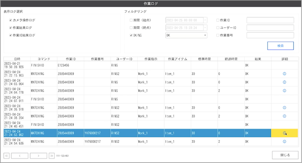
Task: Sort by 作業指示 column header
Action: point(151,59)
